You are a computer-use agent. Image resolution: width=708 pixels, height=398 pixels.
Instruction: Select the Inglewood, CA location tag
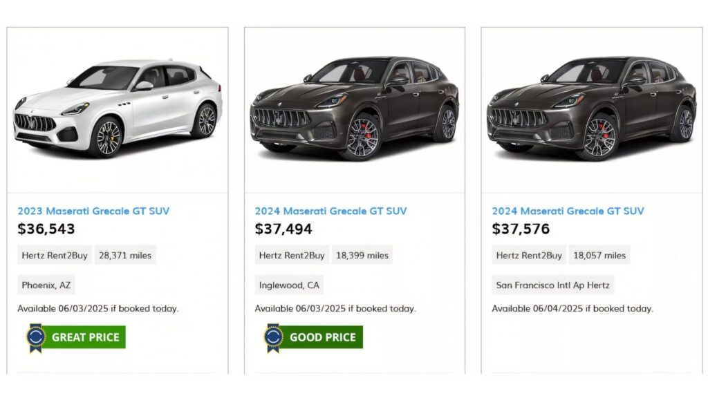[289, 285]
